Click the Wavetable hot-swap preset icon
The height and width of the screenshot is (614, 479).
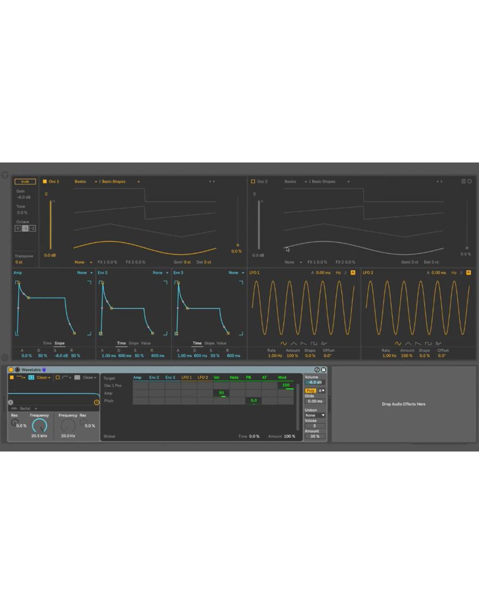pos(317,370)
